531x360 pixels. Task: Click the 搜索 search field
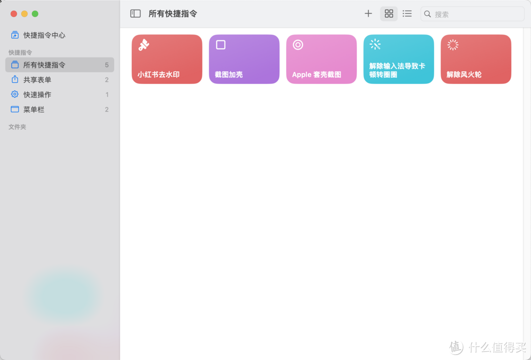472,14
